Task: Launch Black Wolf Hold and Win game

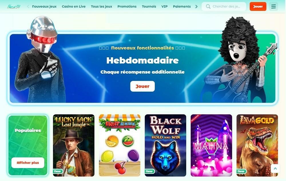Action: [165, 145]
